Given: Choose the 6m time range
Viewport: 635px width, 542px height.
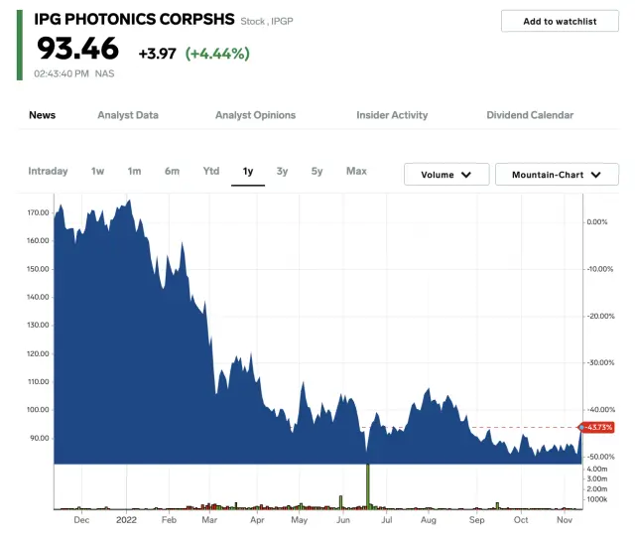Looking at the screenshot, I should [172, 171].
